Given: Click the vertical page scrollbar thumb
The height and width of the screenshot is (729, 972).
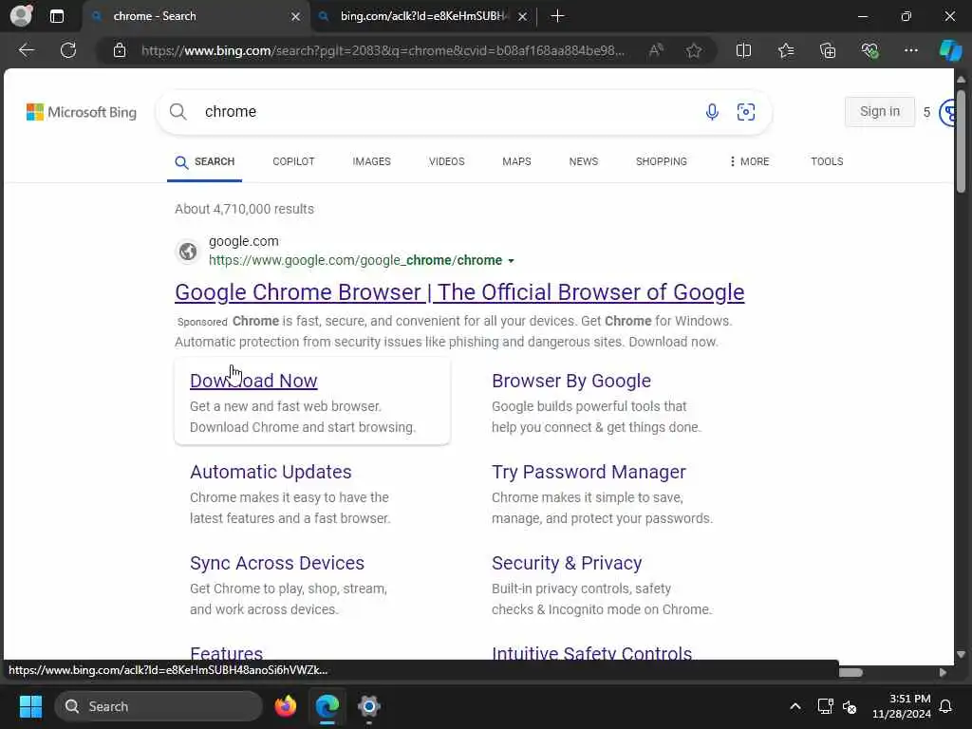Looking at the screenshot, I should (x=961, y=141).
